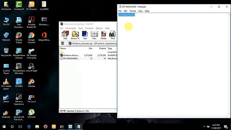The width and height of the screenshot is (231, 130).
Task: Open WinRAR Help menu
Action: click(x=107, y=28)
